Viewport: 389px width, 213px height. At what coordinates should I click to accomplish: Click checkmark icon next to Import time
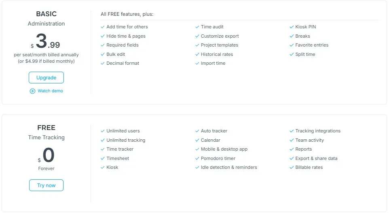click(197, 64)
